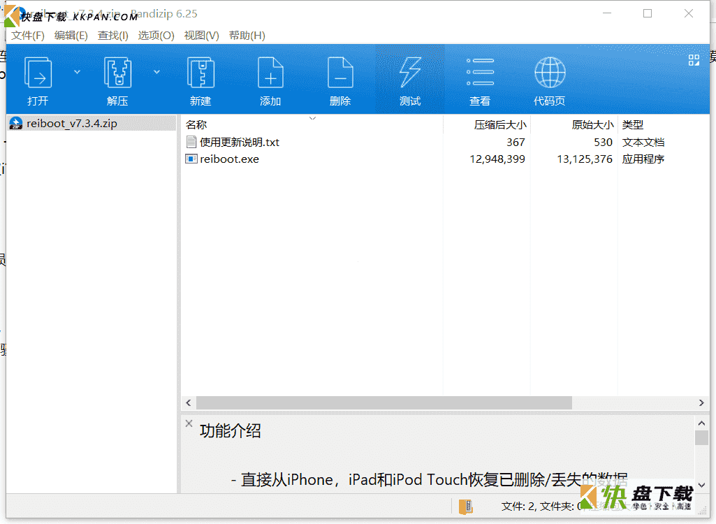Click the type cell 文本文档
716x524 pixels.
point(643,142)
